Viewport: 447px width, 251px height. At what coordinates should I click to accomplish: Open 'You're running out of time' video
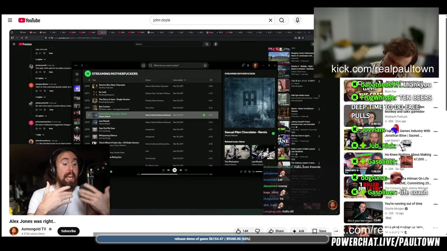(x=403, y=204)
